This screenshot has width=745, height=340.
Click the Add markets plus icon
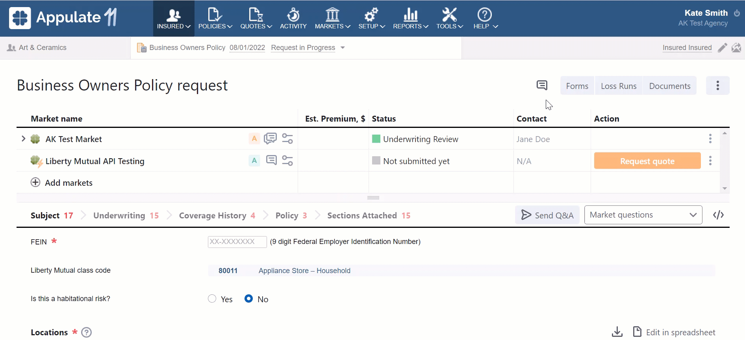(x=35, y=182)
